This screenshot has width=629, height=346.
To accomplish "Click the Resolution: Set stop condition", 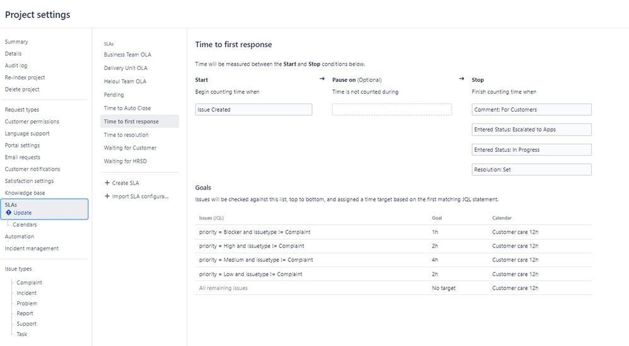I will 531,170.
